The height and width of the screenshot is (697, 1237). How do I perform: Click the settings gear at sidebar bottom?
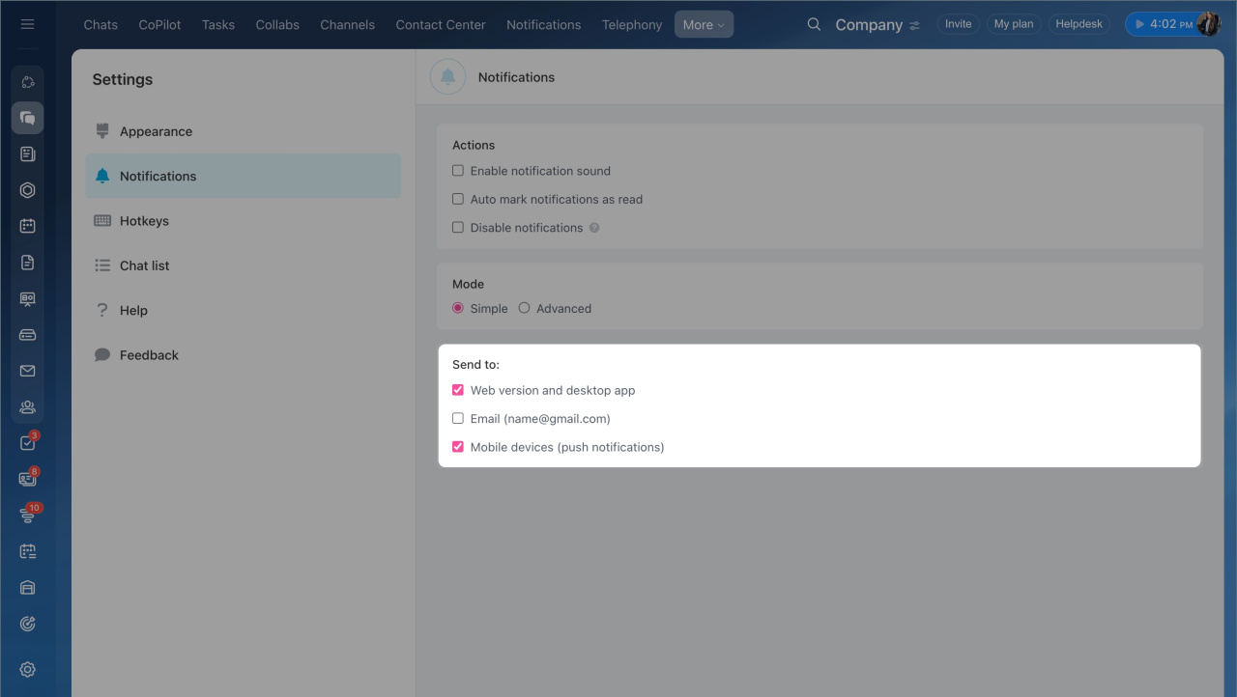27,669
